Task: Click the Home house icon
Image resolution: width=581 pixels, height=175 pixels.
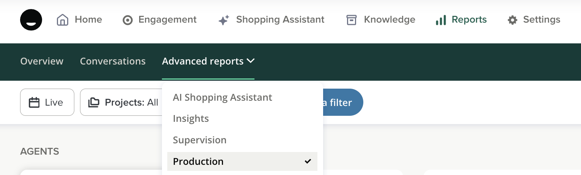Action: click(62, 20)
